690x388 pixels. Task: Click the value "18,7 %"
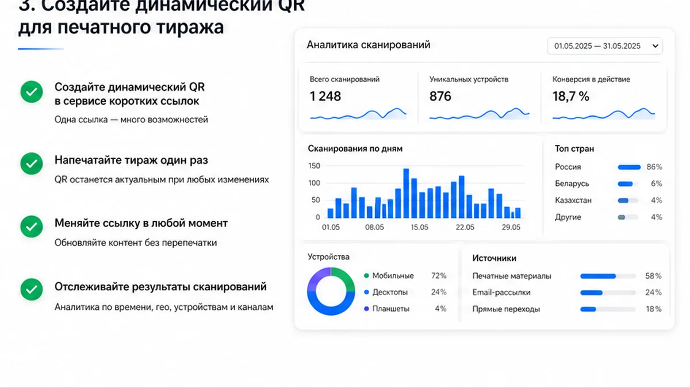click(571, 96)
